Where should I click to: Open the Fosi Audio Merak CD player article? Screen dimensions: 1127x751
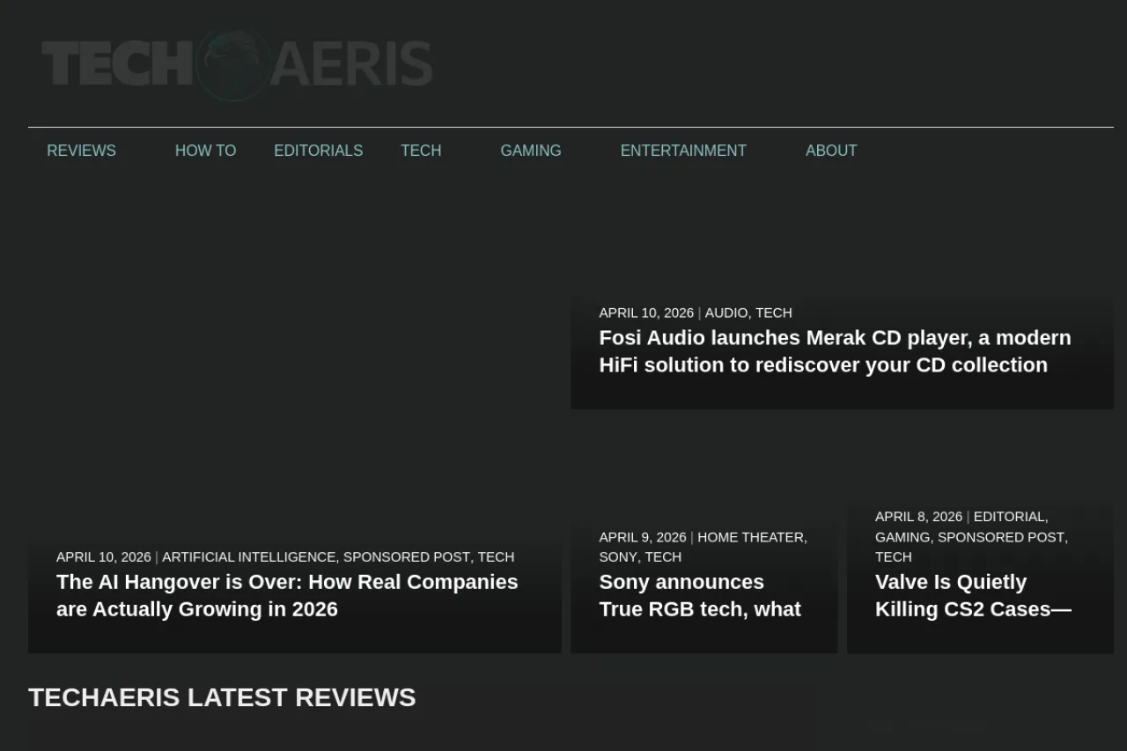[835, 351]
